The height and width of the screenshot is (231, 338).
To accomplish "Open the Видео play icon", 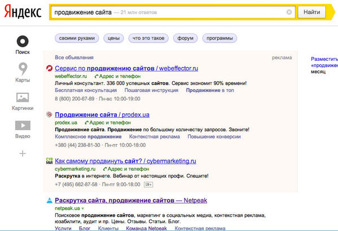I will (23, 125).
